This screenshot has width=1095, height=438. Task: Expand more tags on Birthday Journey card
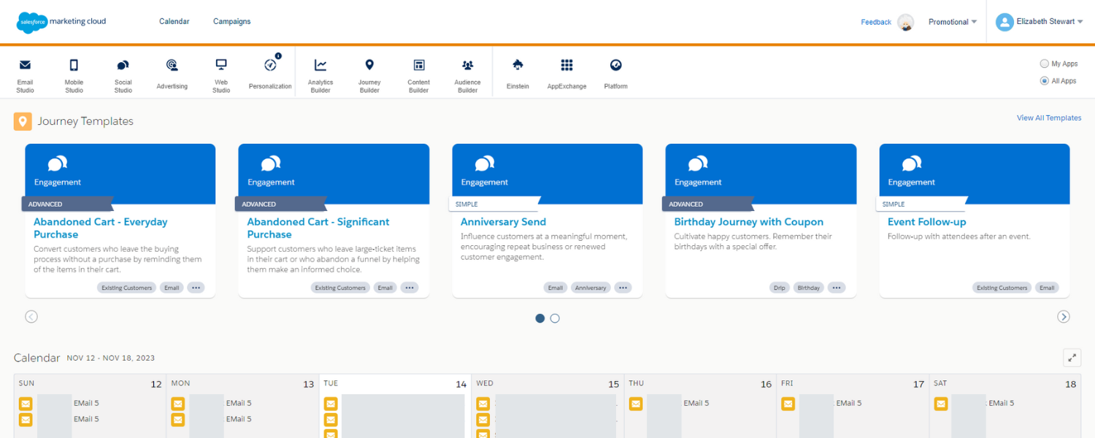(x=837, y=288)
